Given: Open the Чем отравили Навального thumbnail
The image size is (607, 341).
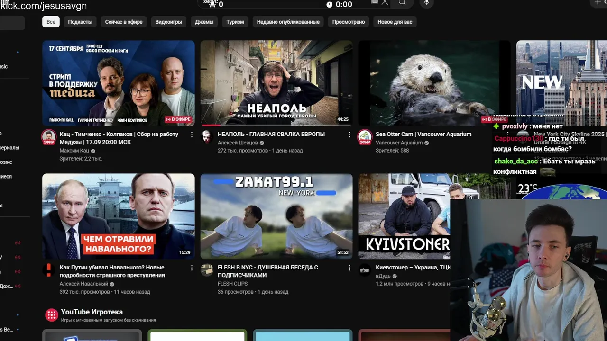Looking at the screenshot, I should (119, 216).
